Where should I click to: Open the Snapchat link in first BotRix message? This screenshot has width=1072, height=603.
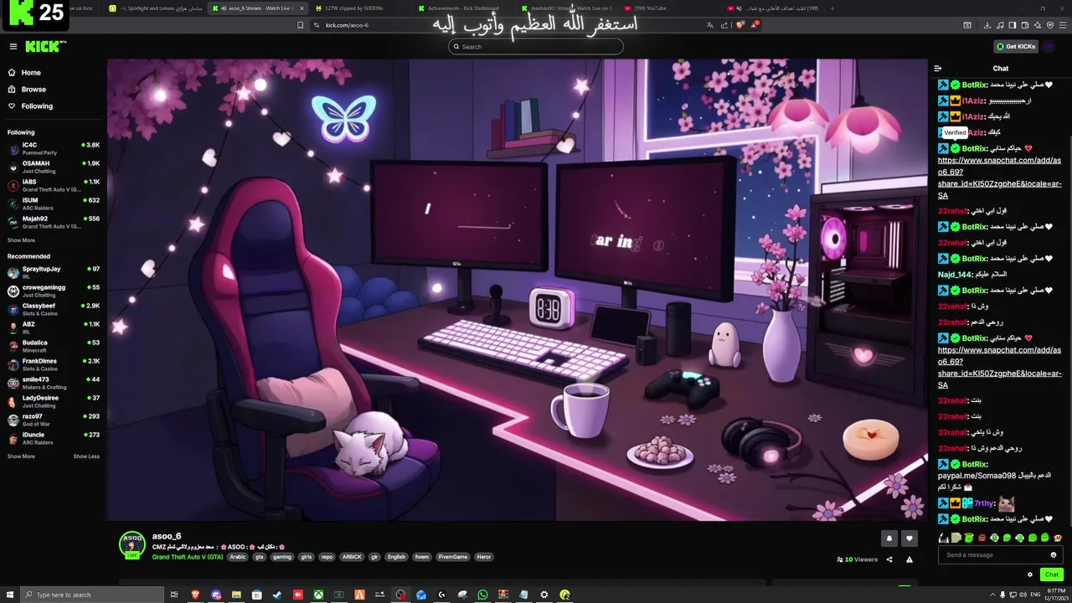(999, 178)
